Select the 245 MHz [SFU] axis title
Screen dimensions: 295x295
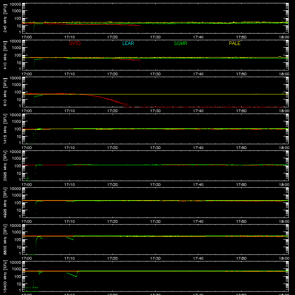pyautogui.click(x=5, y=18)
